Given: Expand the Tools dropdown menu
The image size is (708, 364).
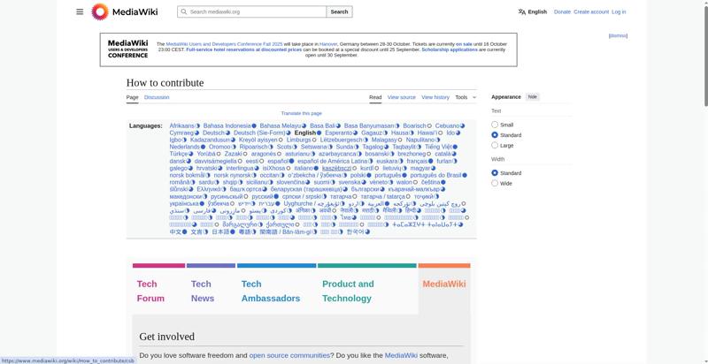Looking at the screenshot, I should click(464, 97).
